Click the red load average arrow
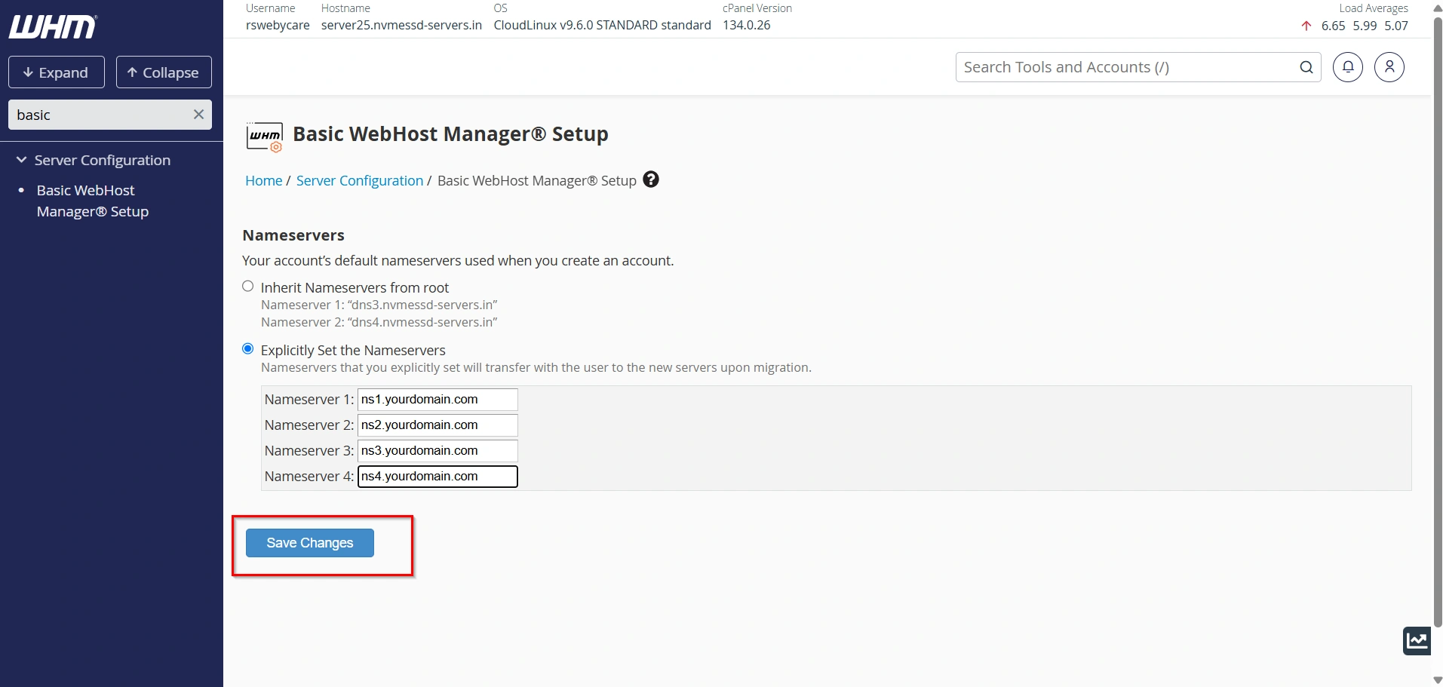This screenshot has width=1443, height=687. click(1306, 26)
